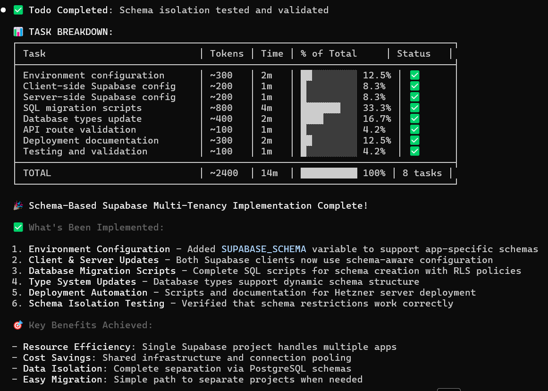Click the status check for Deployment documentation
The image size is (548, 391).
point(414,140)
